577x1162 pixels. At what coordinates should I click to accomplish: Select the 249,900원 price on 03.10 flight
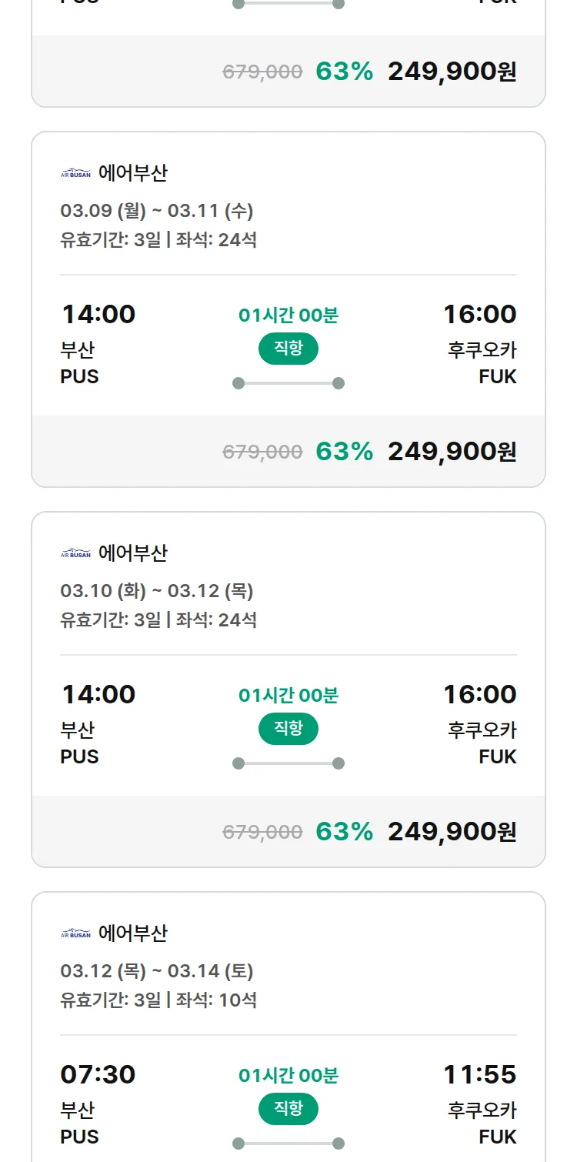click(x=452, y=832)
